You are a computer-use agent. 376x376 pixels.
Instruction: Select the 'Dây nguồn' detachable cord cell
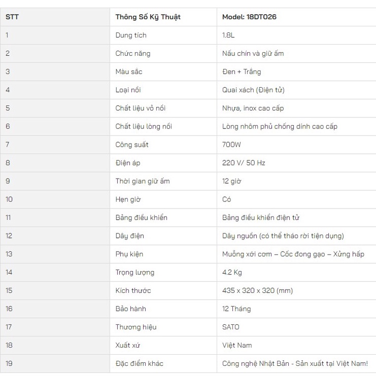tap(283, 236)
